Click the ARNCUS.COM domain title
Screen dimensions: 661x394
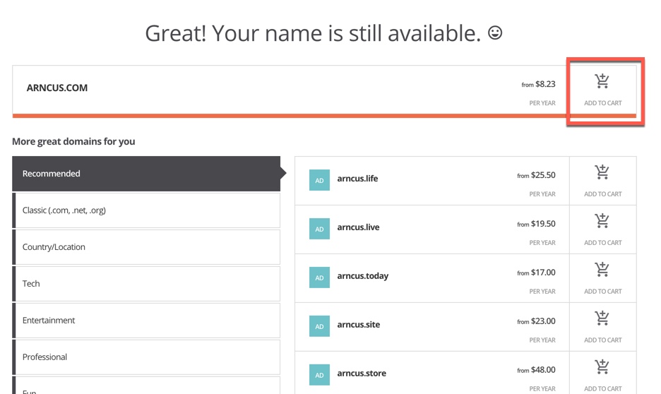pyautogui.click(x=57, y=88)
